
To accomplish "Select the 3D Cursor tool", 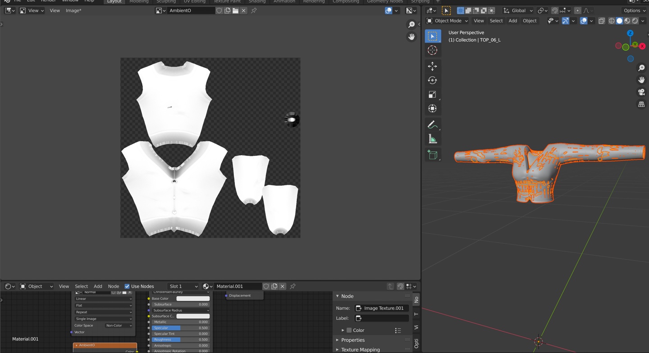I will click(x=432, y=50).
